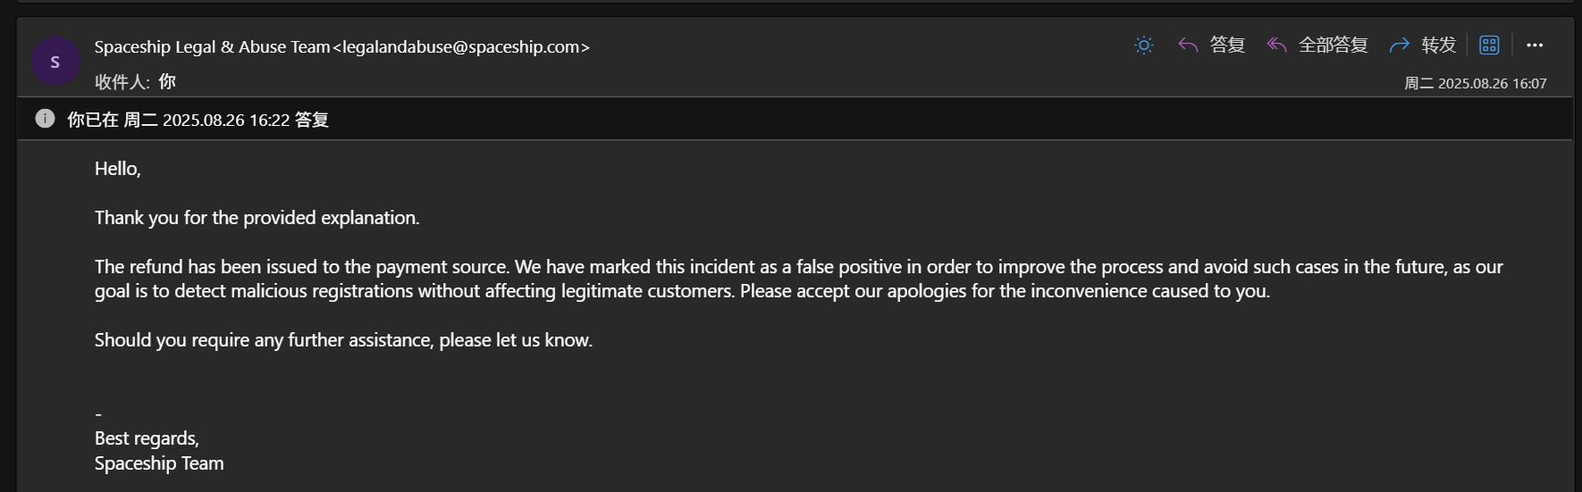Click the received timestamp 周二 2025.08.26 16:07
Image resolution: width=1582 pixels, height=492 pixels.
1475,84
